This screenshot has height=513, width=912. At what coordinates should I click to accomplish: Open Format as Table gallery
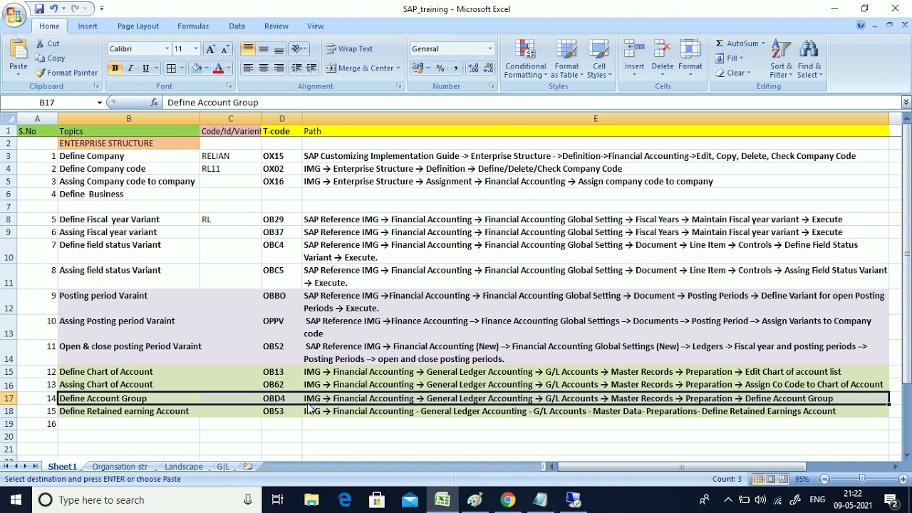point(567,60)
